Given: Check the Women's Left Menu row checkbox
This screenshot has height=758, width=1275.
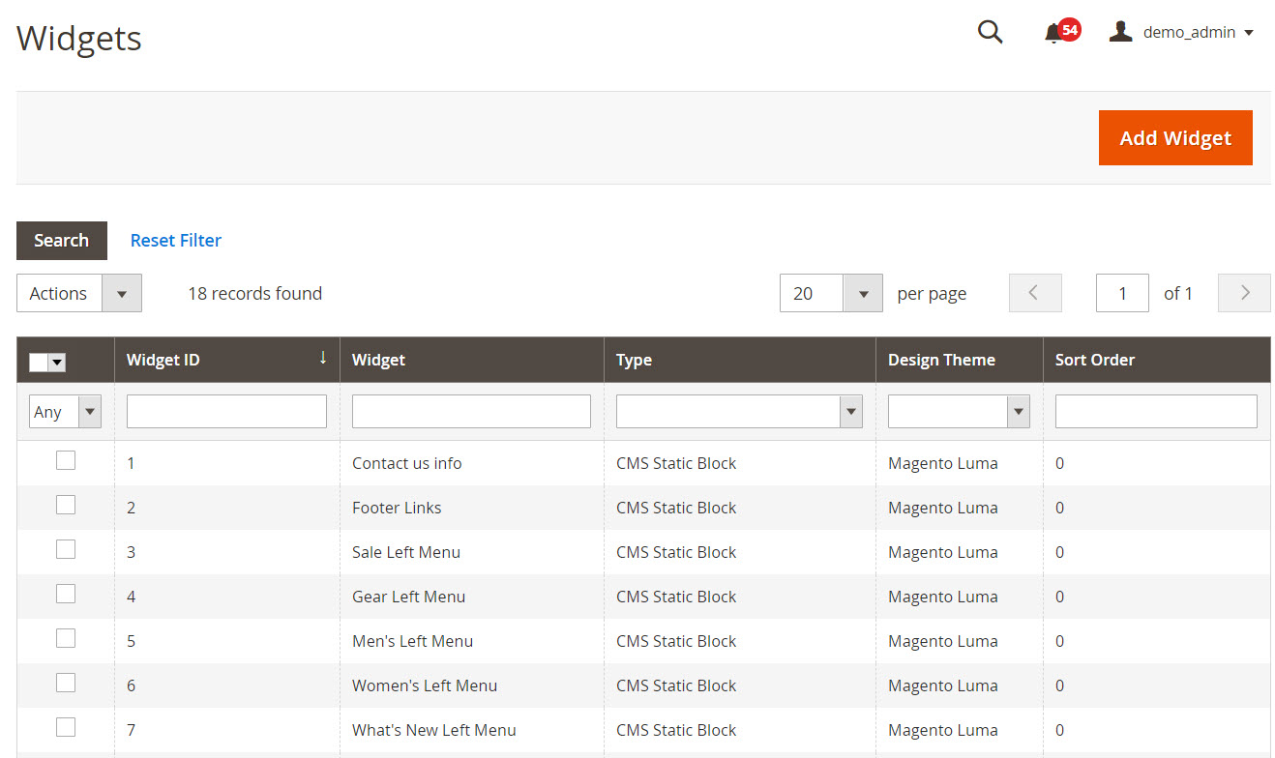Looking at the screenshot, I should click(66, 683).
